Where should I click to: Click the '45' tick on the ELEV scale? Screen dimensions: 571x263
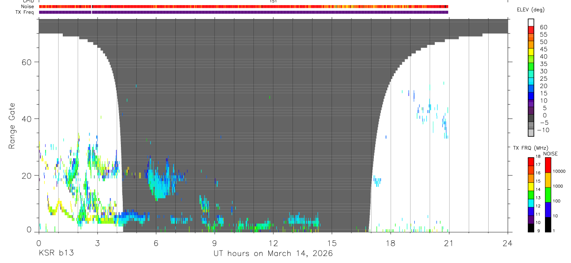pyautogui.click(x=543, y=49)
